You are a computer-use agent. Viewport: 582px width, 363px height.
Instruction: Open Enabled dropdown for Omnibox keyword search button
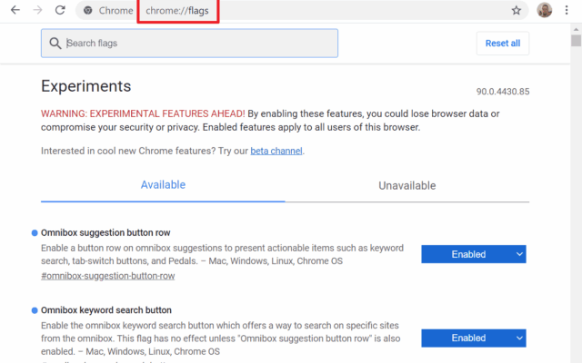point(474,338)
